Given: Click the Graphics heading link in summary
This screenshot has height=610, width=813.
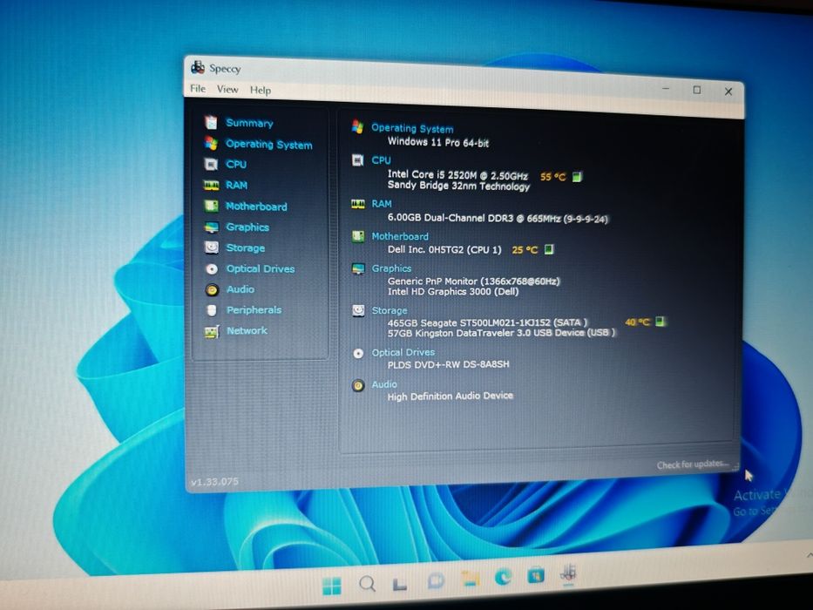Looking at the screenshot, I should click(x=391, y=268).
